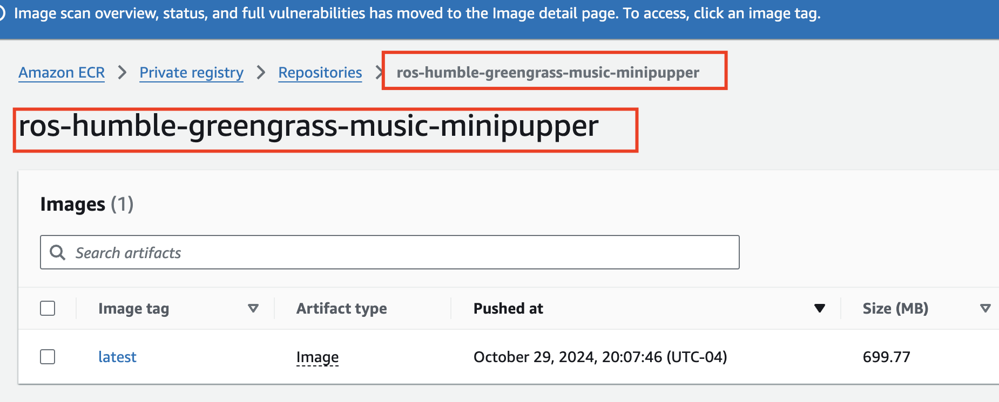This screenshot has height=402, width=999.
Task: Toggle the select-all images checkbox
Action: coord(48,308)
